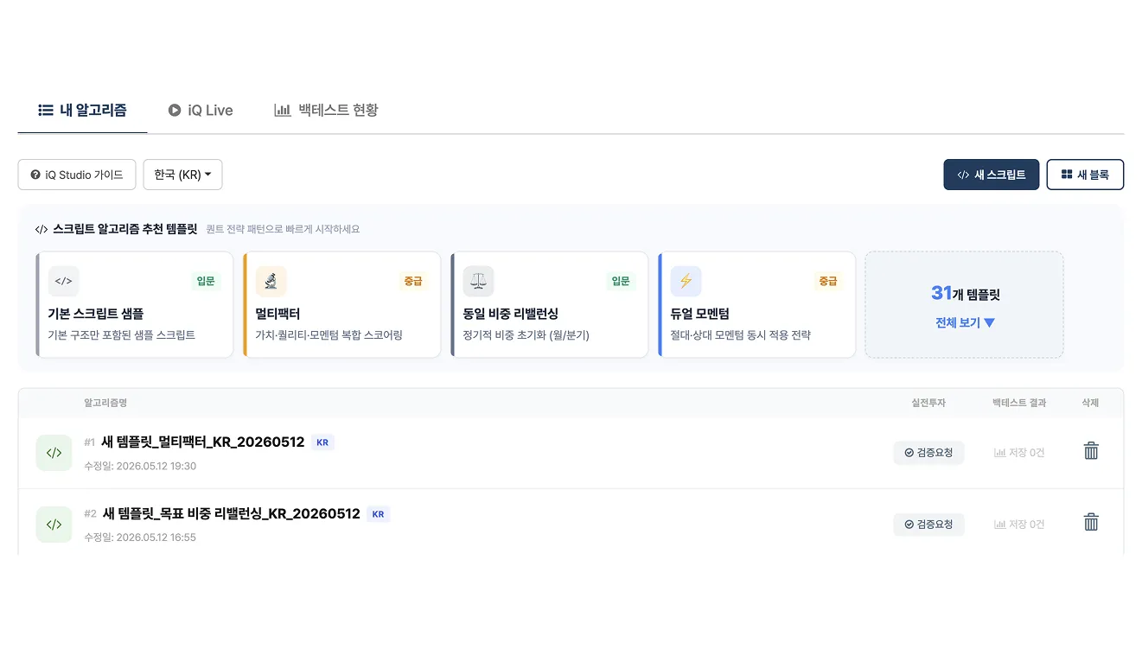The height and width of the screenshot is (649, 1142).
Task: Create a new script with 새 스크립트
Action: 991,175
